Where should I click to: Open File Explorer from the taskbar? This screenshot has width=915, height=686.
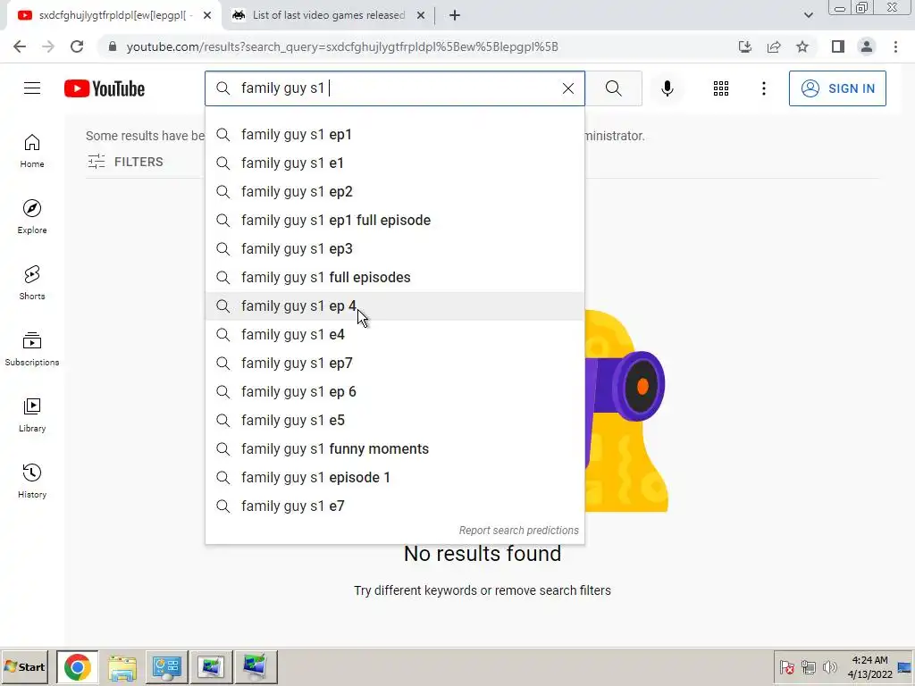[x=122, y=666]
